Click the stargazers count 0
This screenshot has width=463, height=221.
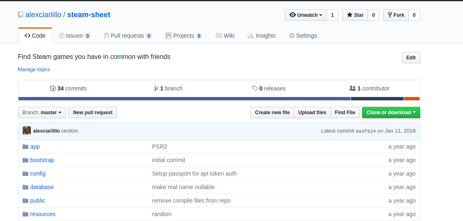coord(373,15)
